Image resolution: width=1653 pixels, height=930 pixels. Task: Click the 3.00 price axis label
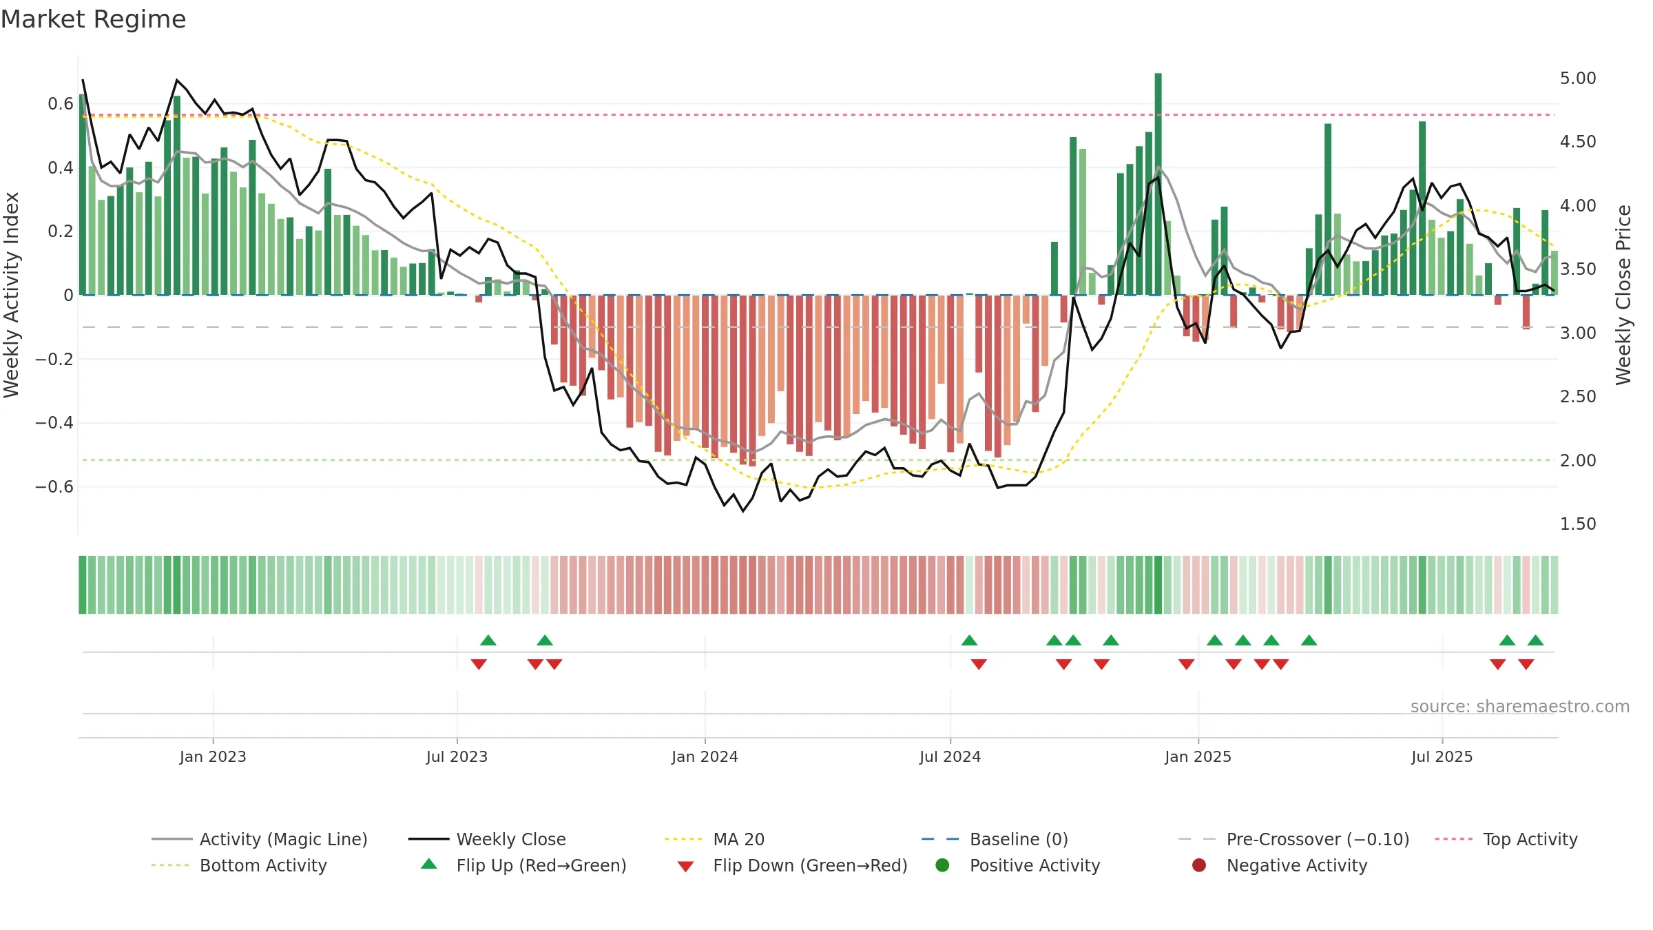[1578, 333]
